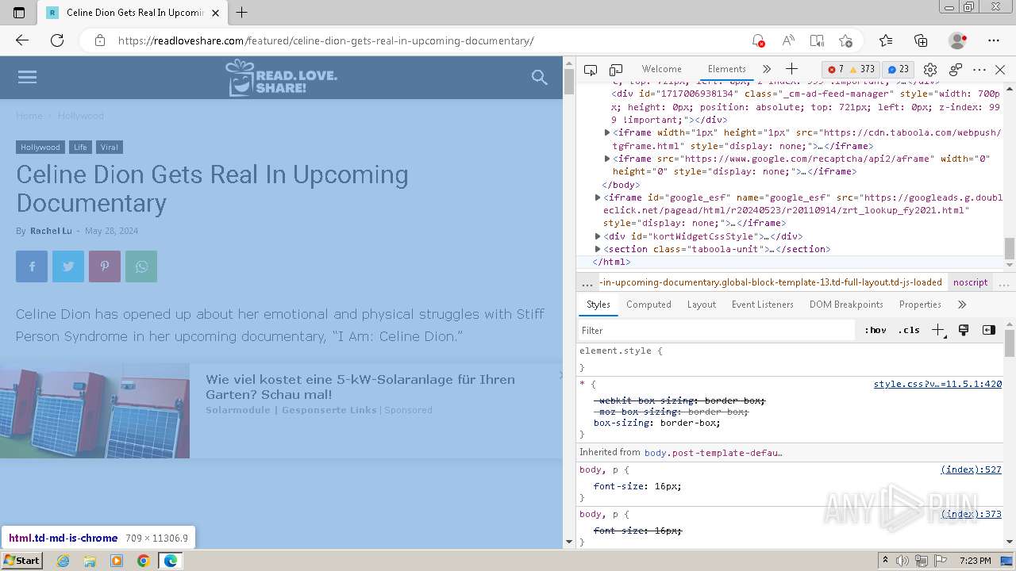
Task: Expand the kortWidgetCssStyle div node
Action: click(x=598, y=236)
